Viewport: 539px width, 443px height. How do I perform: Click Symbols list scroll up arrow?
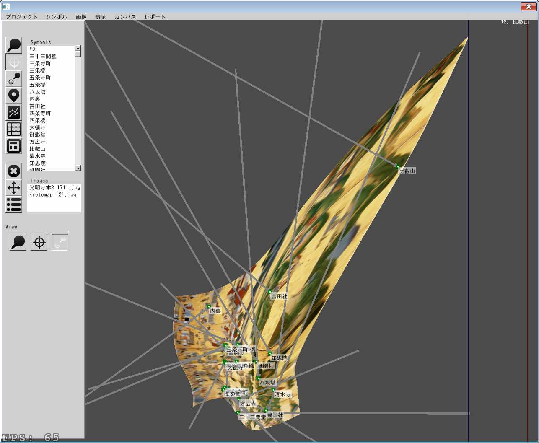(x=78, y=48)
